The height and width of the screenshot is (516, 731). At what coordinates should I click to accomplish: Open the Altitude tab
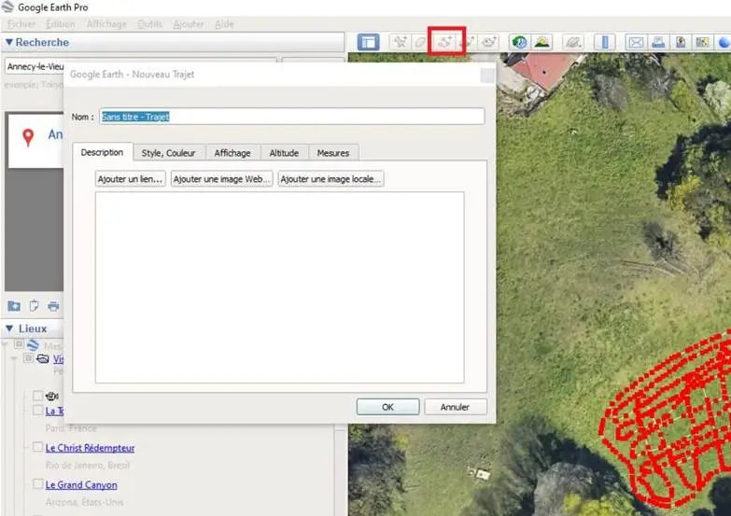pyautogui.click(x=284, y=153)
